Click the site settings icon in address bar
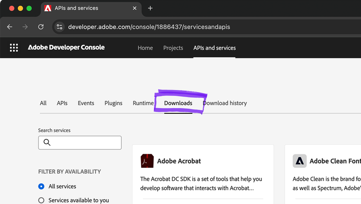 point(59,27)
